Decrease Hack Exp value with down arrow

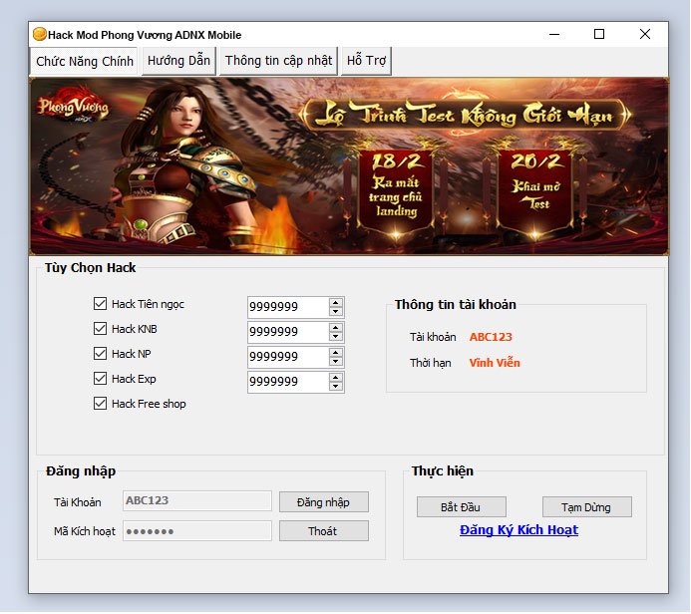(336, 387)
